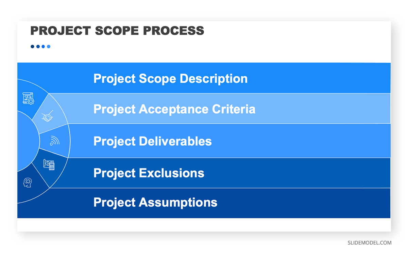Select the Project Exclusions label
Image resolution: width=408 pixels, height=253 pixels.
(x=149, y=173)
